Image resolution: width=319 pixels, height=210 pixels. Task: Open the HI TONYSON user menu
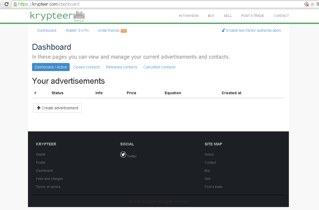(x=189, y=16)
